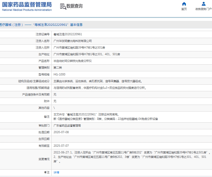The image size is (212, 177).
Task: Select product name 半自动时间分辨荧光免疫分析仪
Action: [73, 61]
